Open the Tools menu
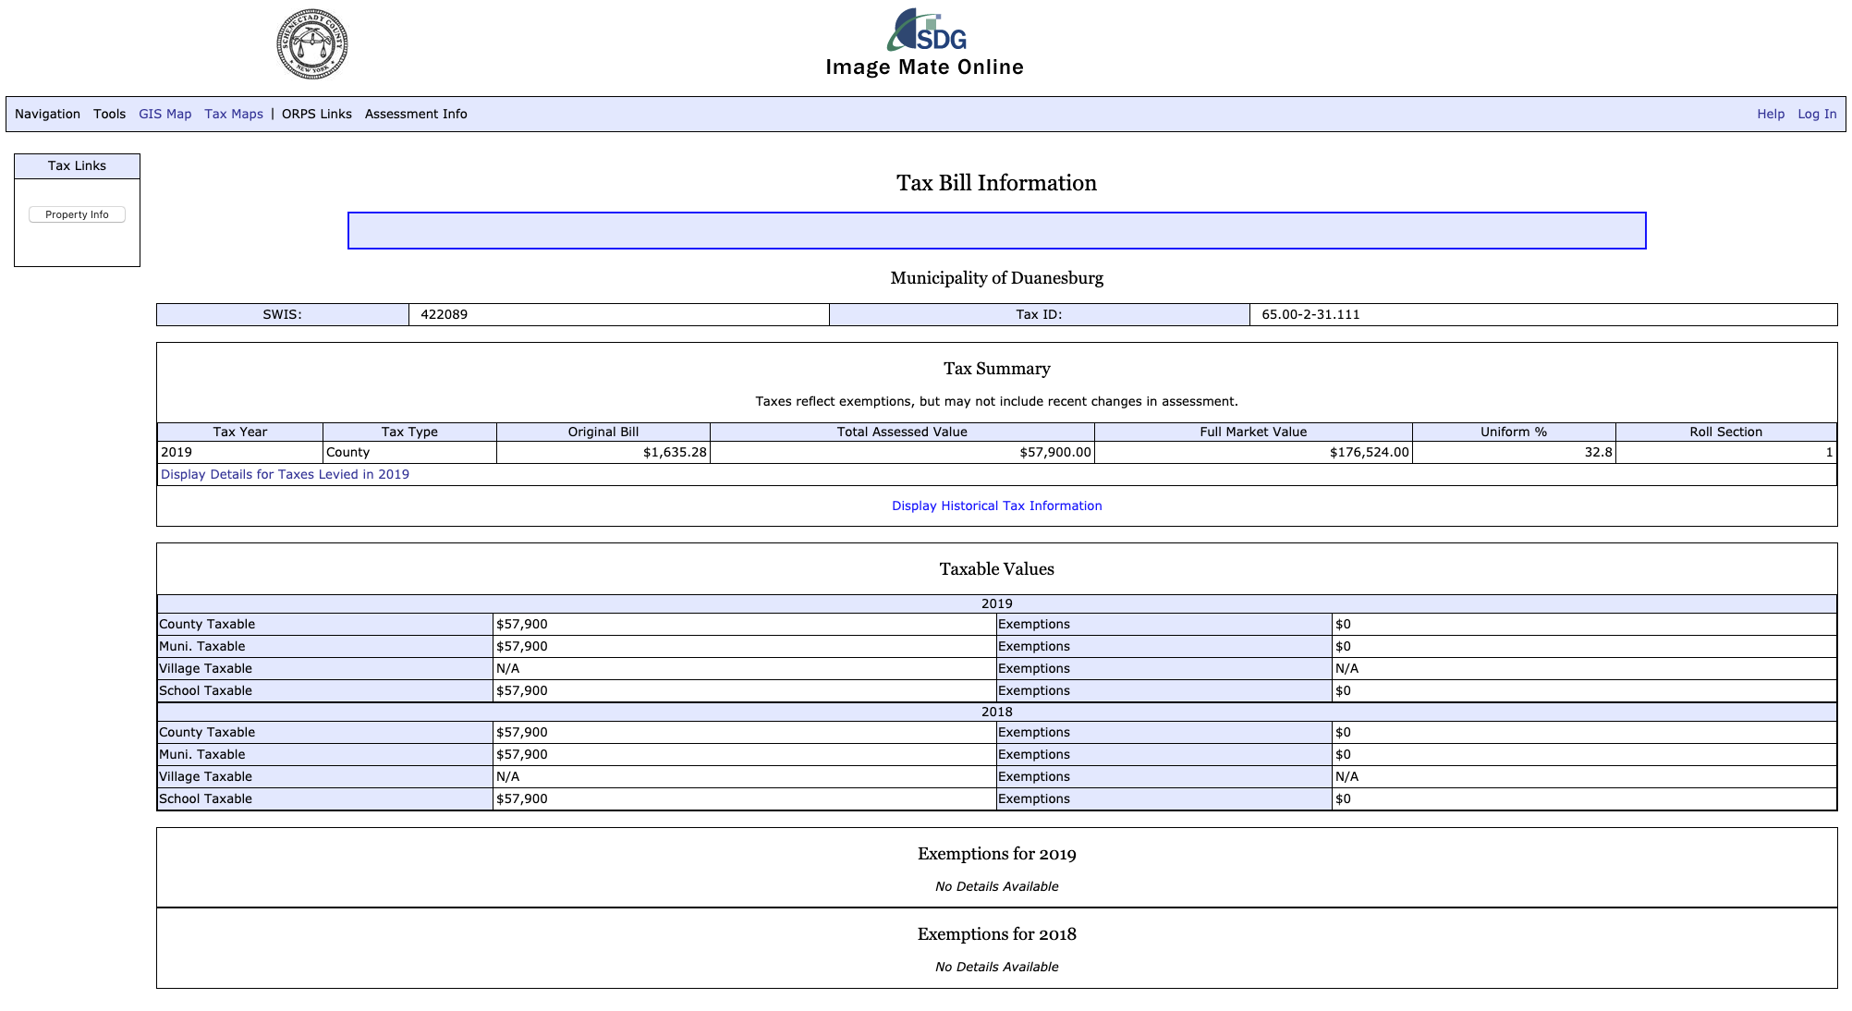The height and width of the screenshot is (1011, 1852). [x=109, y=114]
